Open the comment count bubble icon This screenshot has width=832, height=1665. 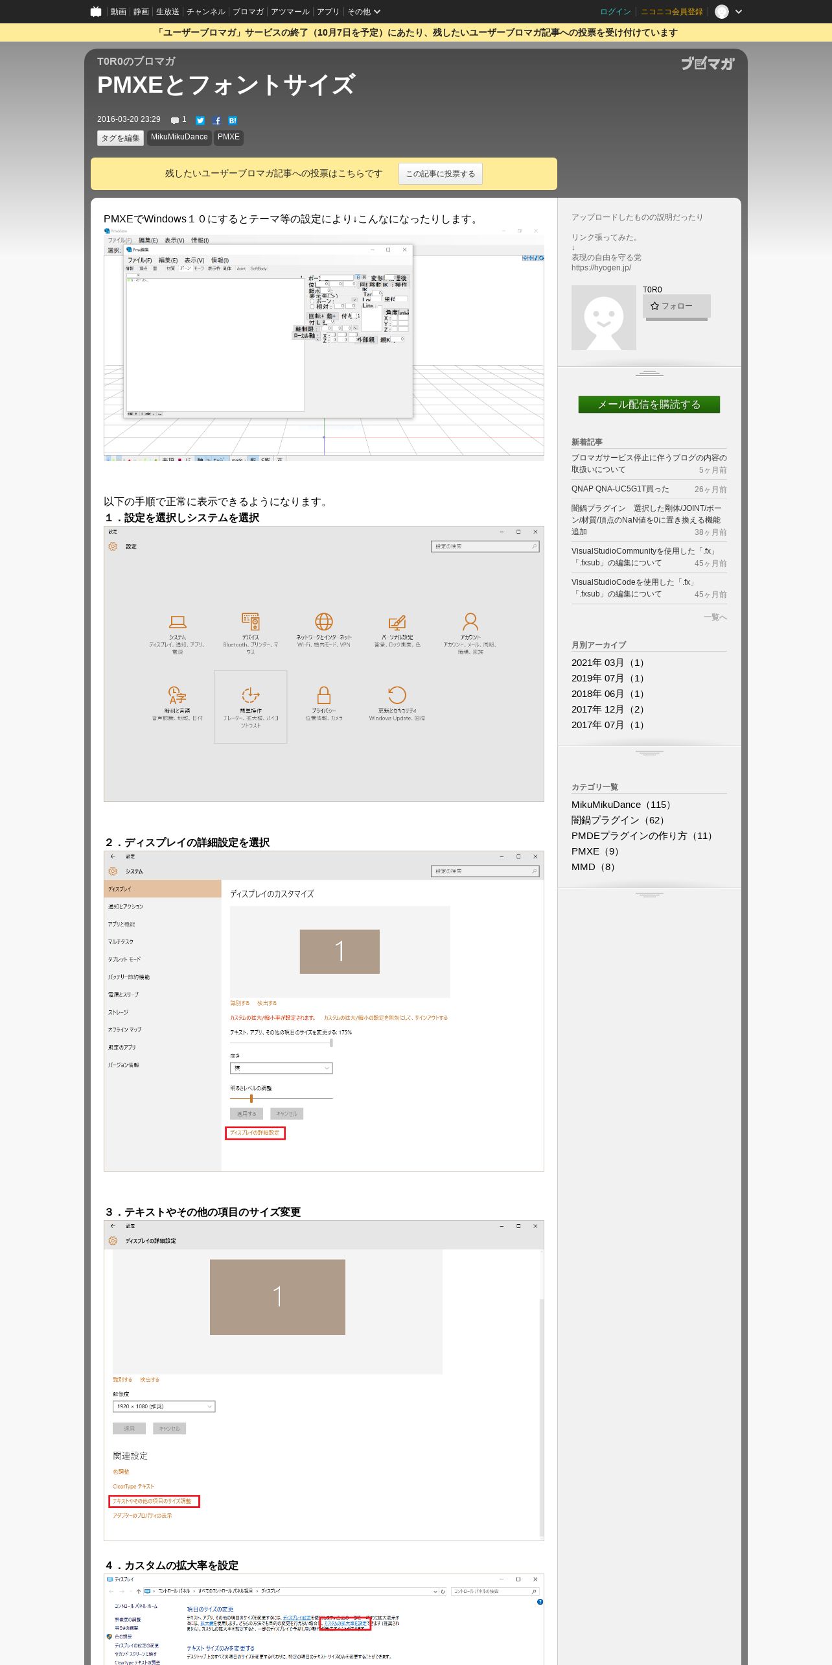coord(175,121)
